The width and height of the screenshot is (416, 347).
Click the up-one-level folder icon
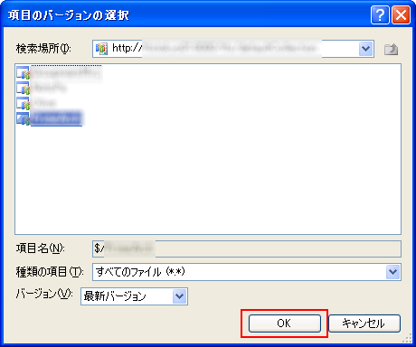[391, 49]
